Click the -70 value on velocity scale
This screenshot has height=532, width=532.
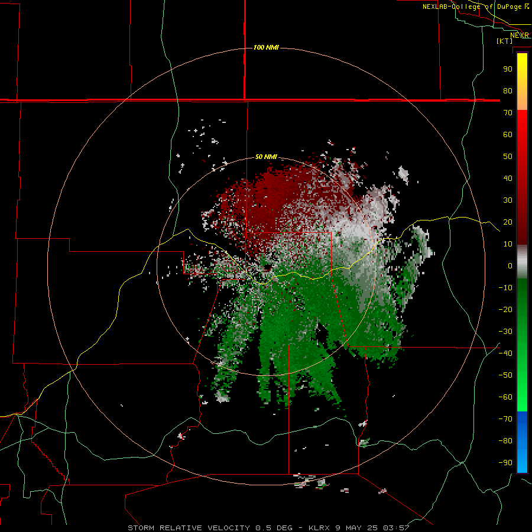tap(505, 419)
